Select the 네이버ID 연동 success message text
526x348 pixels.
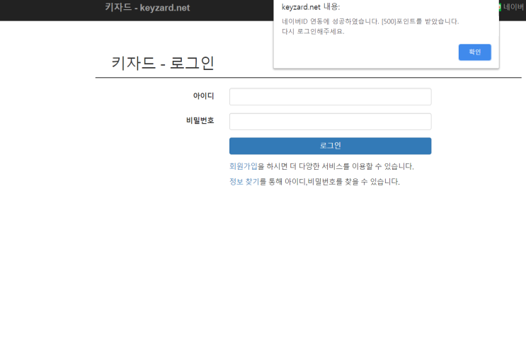370,21
